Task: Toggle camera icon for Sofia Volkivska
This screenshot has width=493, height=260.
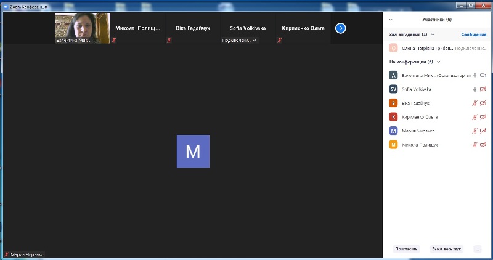Action: click(x=483, y=89)
